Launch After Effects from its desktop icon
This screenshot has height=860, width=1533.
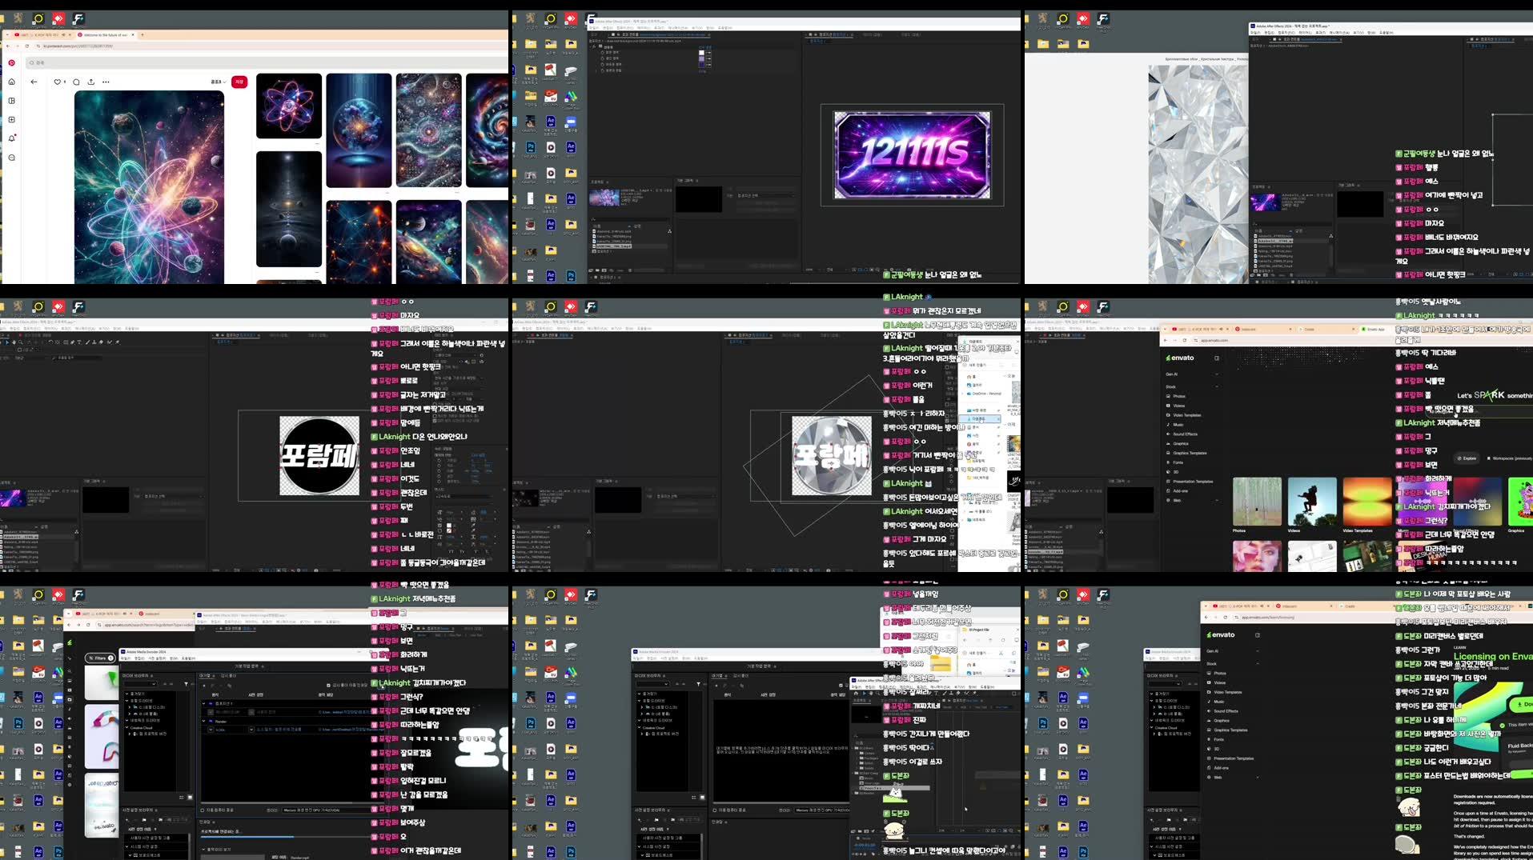(550, 120)
